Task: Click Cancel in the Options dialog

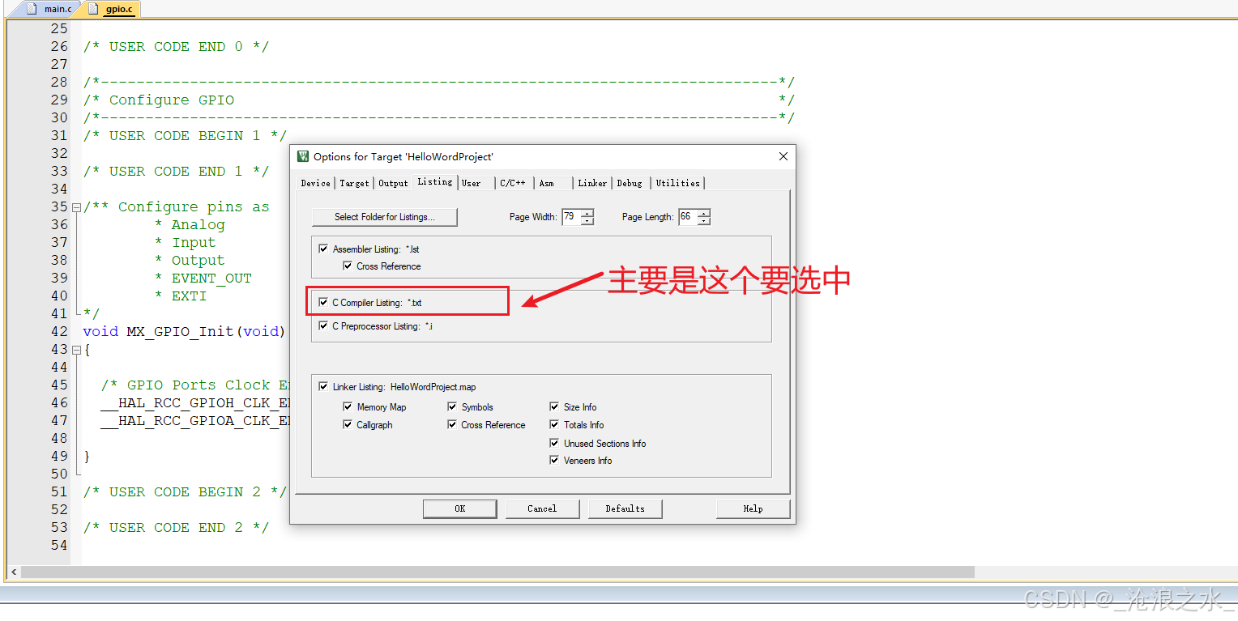Action: click(x=542, y=508)
